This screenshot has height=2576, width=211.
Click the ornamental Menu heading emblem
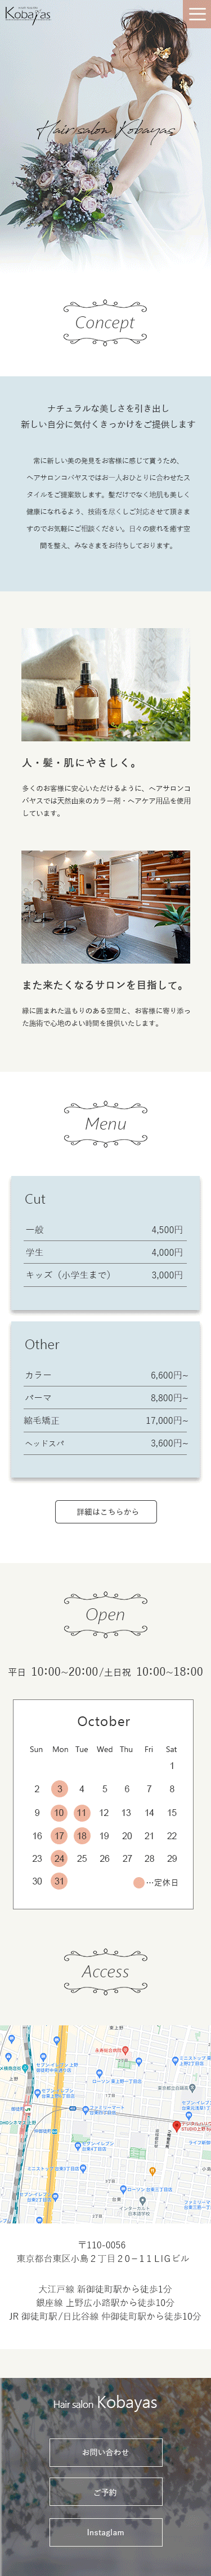106,1124
